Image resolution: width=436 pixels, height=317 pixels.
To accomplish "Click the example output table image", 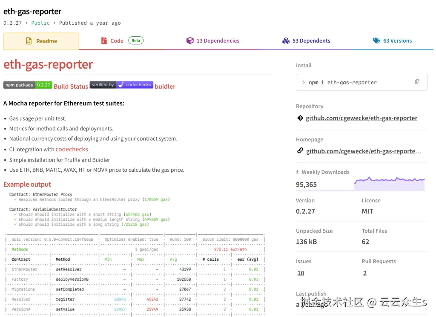I will [x=135, y=254].
